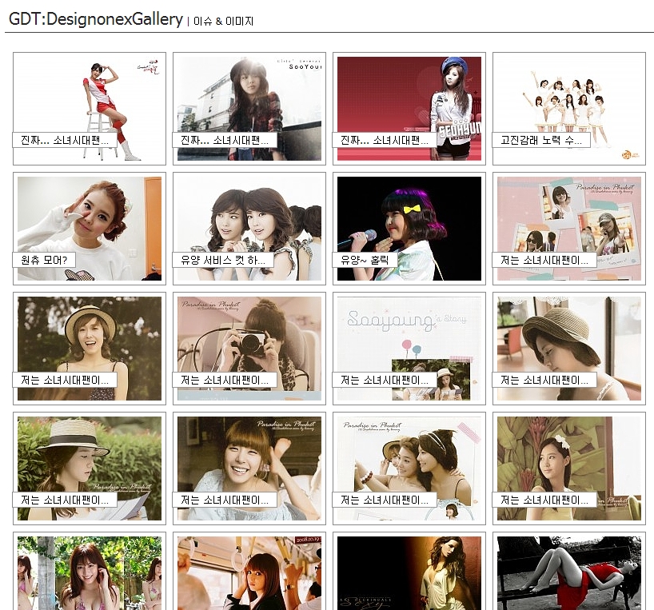
Task: Click the '고진감래 노력 수...' caption
Action: point(541,140)
